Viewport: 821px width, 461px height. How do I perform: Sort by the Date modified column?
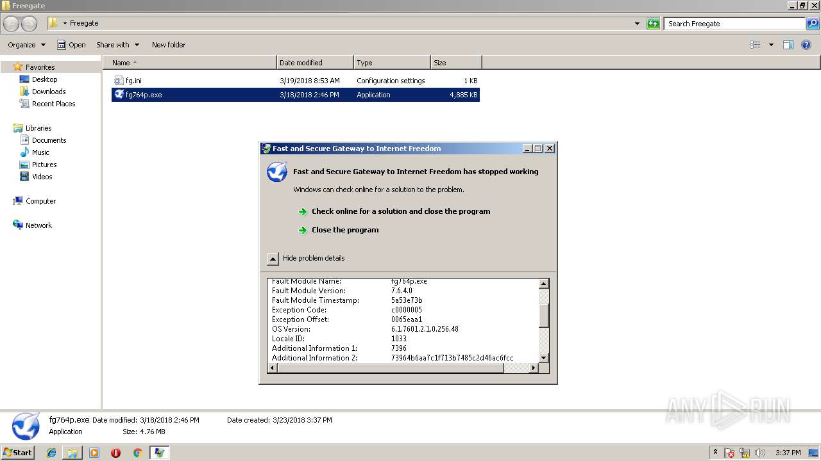315,63
